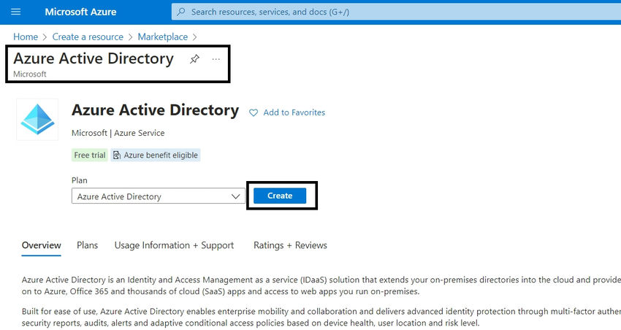The image size is (621, 330).
Task: Click the Free trial badge
Action: [x=90, y=155]
